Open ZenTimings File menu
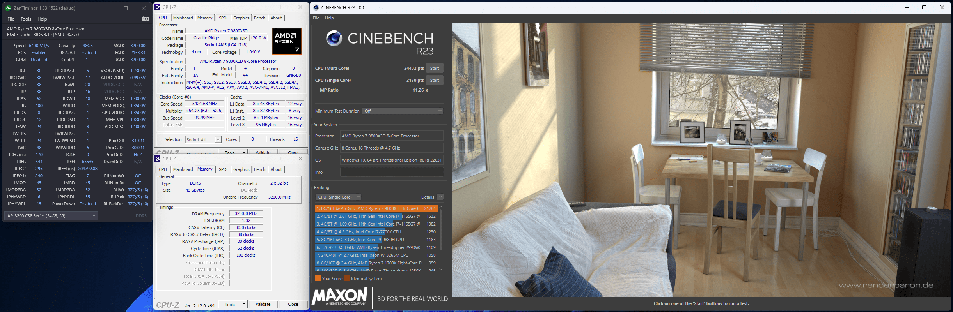Viewport: 953px width, 312px height. tap(11, 19)
